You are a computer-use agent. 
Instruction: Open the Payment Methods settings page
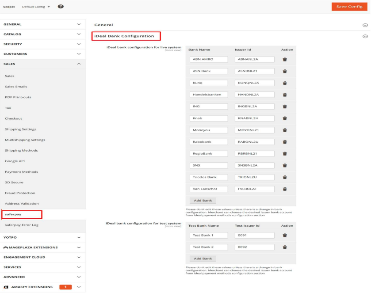pyautogui.click(x=21, y=171)
